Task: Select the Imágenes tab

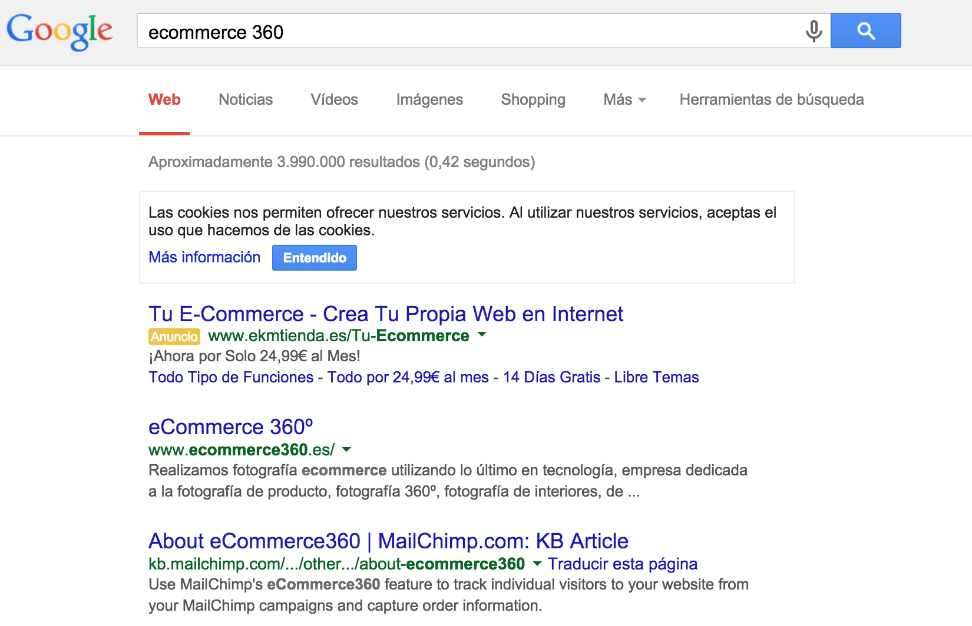Action: click(x=429, y=100)
